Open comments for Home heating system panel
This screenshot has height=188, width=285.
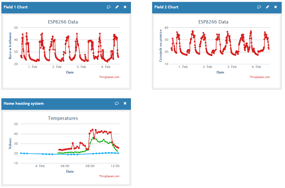click(117, 103)
